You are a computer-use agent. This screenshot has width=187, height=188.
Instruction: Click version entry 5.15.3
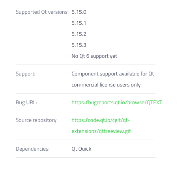(x=79, y=45)
